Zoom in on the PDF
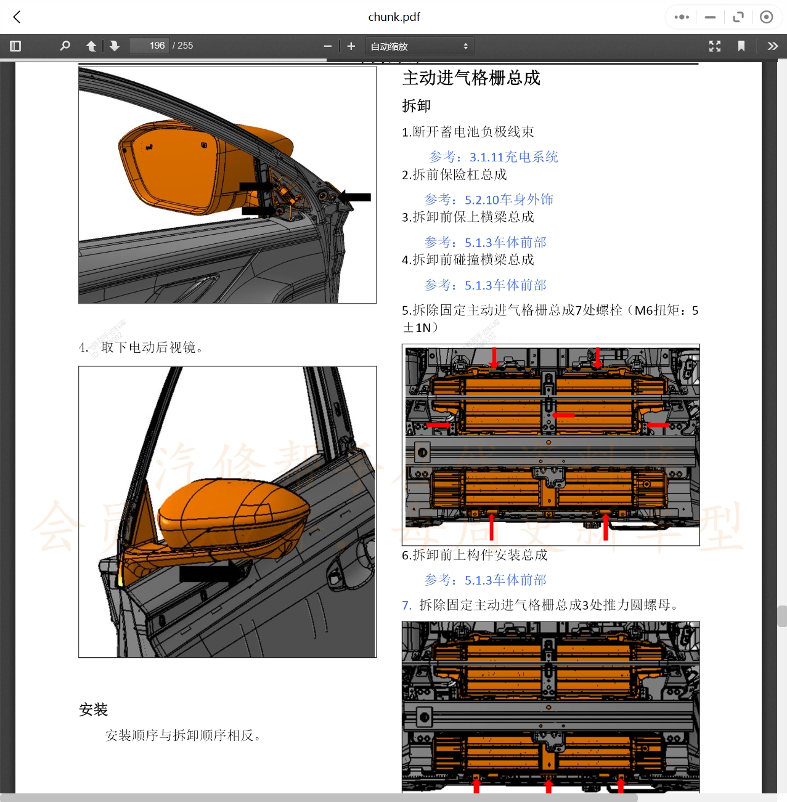Viewport: 787px width, 802px height. [351, 46]
